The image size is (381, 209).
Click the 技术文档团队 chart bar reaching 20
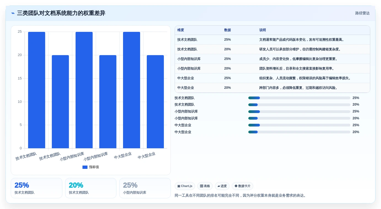tap(60, 102)
